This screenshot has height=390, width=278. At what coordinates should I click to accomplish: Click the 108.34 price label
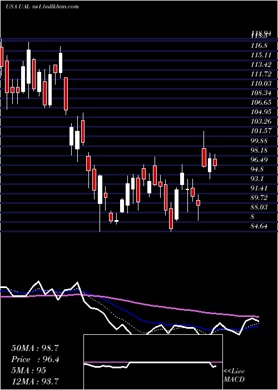coord(261,93)
